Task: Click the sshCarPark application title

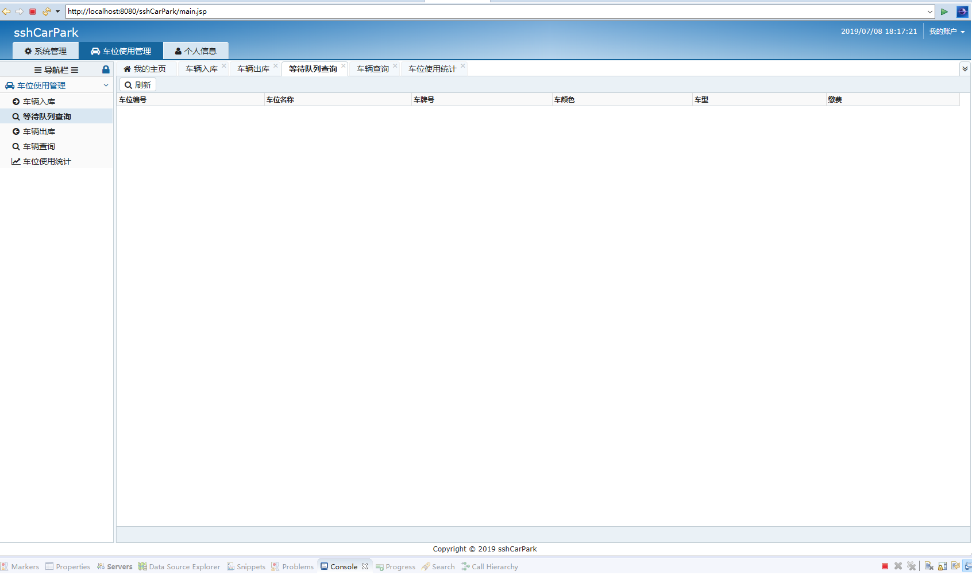Action: pos(46,33)
